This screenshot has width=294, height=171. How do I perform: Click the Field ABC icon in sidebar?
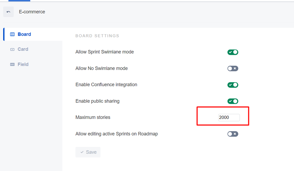pos(13,64)
